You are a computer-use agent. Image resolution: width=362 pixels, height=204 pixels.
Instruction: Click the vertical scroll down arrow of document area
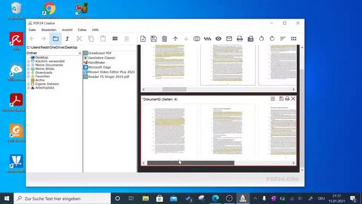point(302,170)
